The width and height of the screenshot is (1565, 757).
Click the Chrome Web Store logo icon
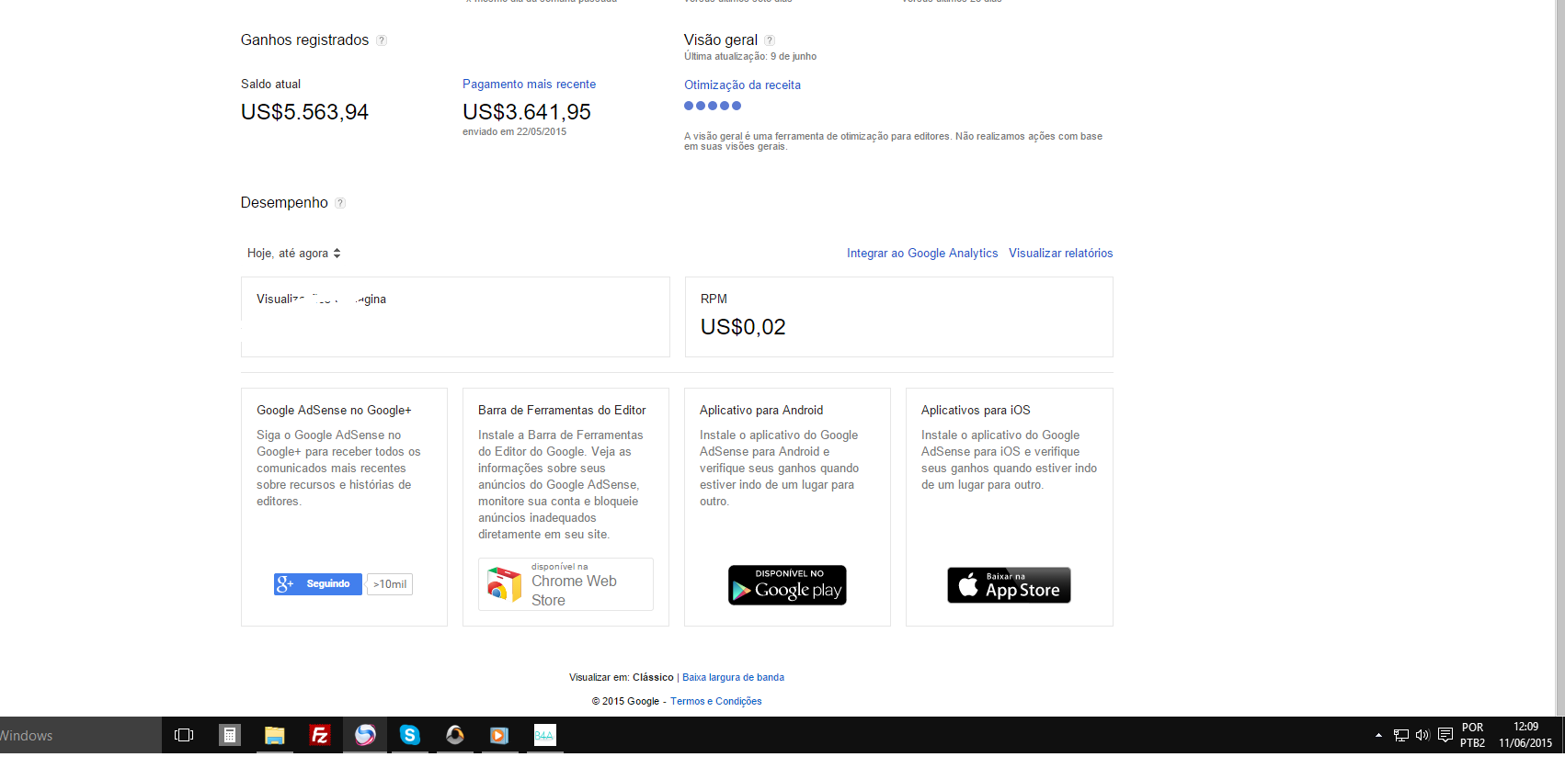coord(504,584)
